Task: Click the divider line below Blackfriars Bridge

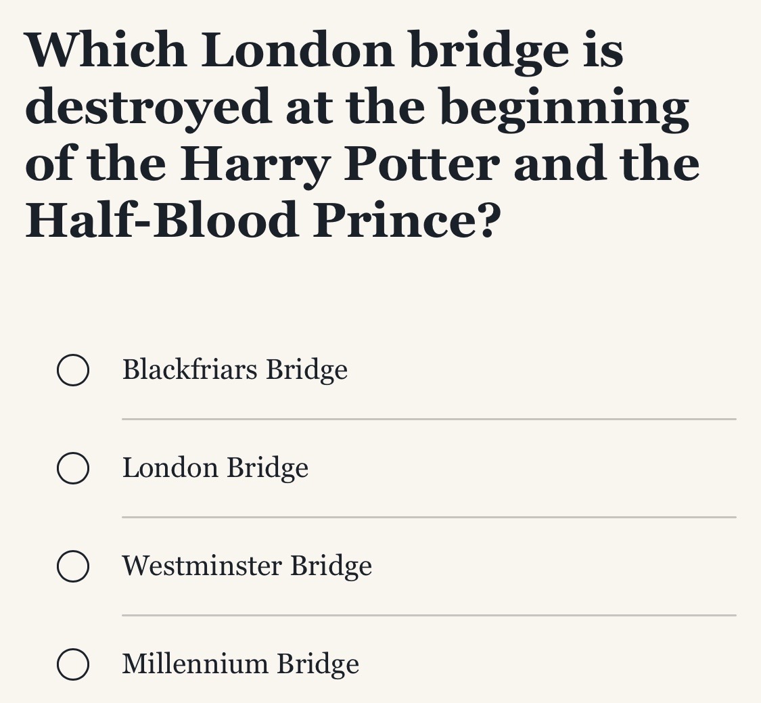Action: (428, 419)
